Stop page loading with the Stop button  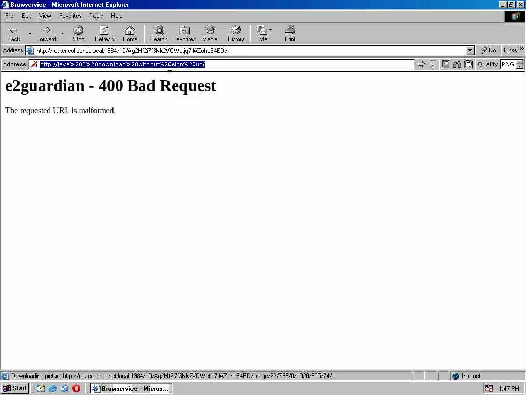[x=79, y=33]
